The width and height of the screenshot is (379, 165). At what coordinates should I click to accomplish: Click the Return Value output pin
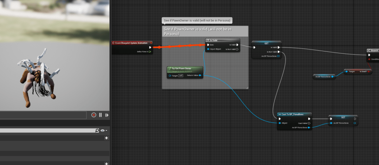point(200,75)
